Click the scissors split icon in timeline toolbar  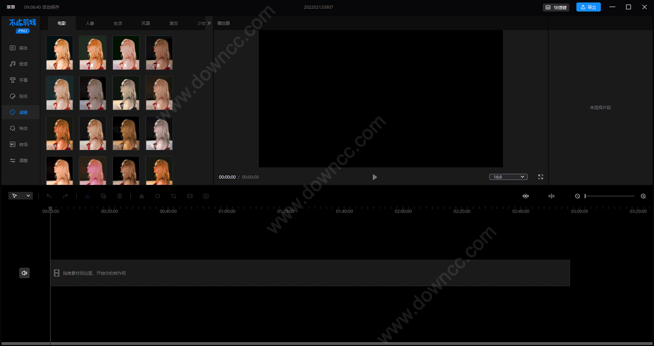point(87,196)
